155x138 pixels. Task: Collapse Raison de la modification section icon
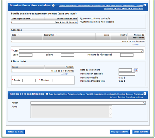145,94
